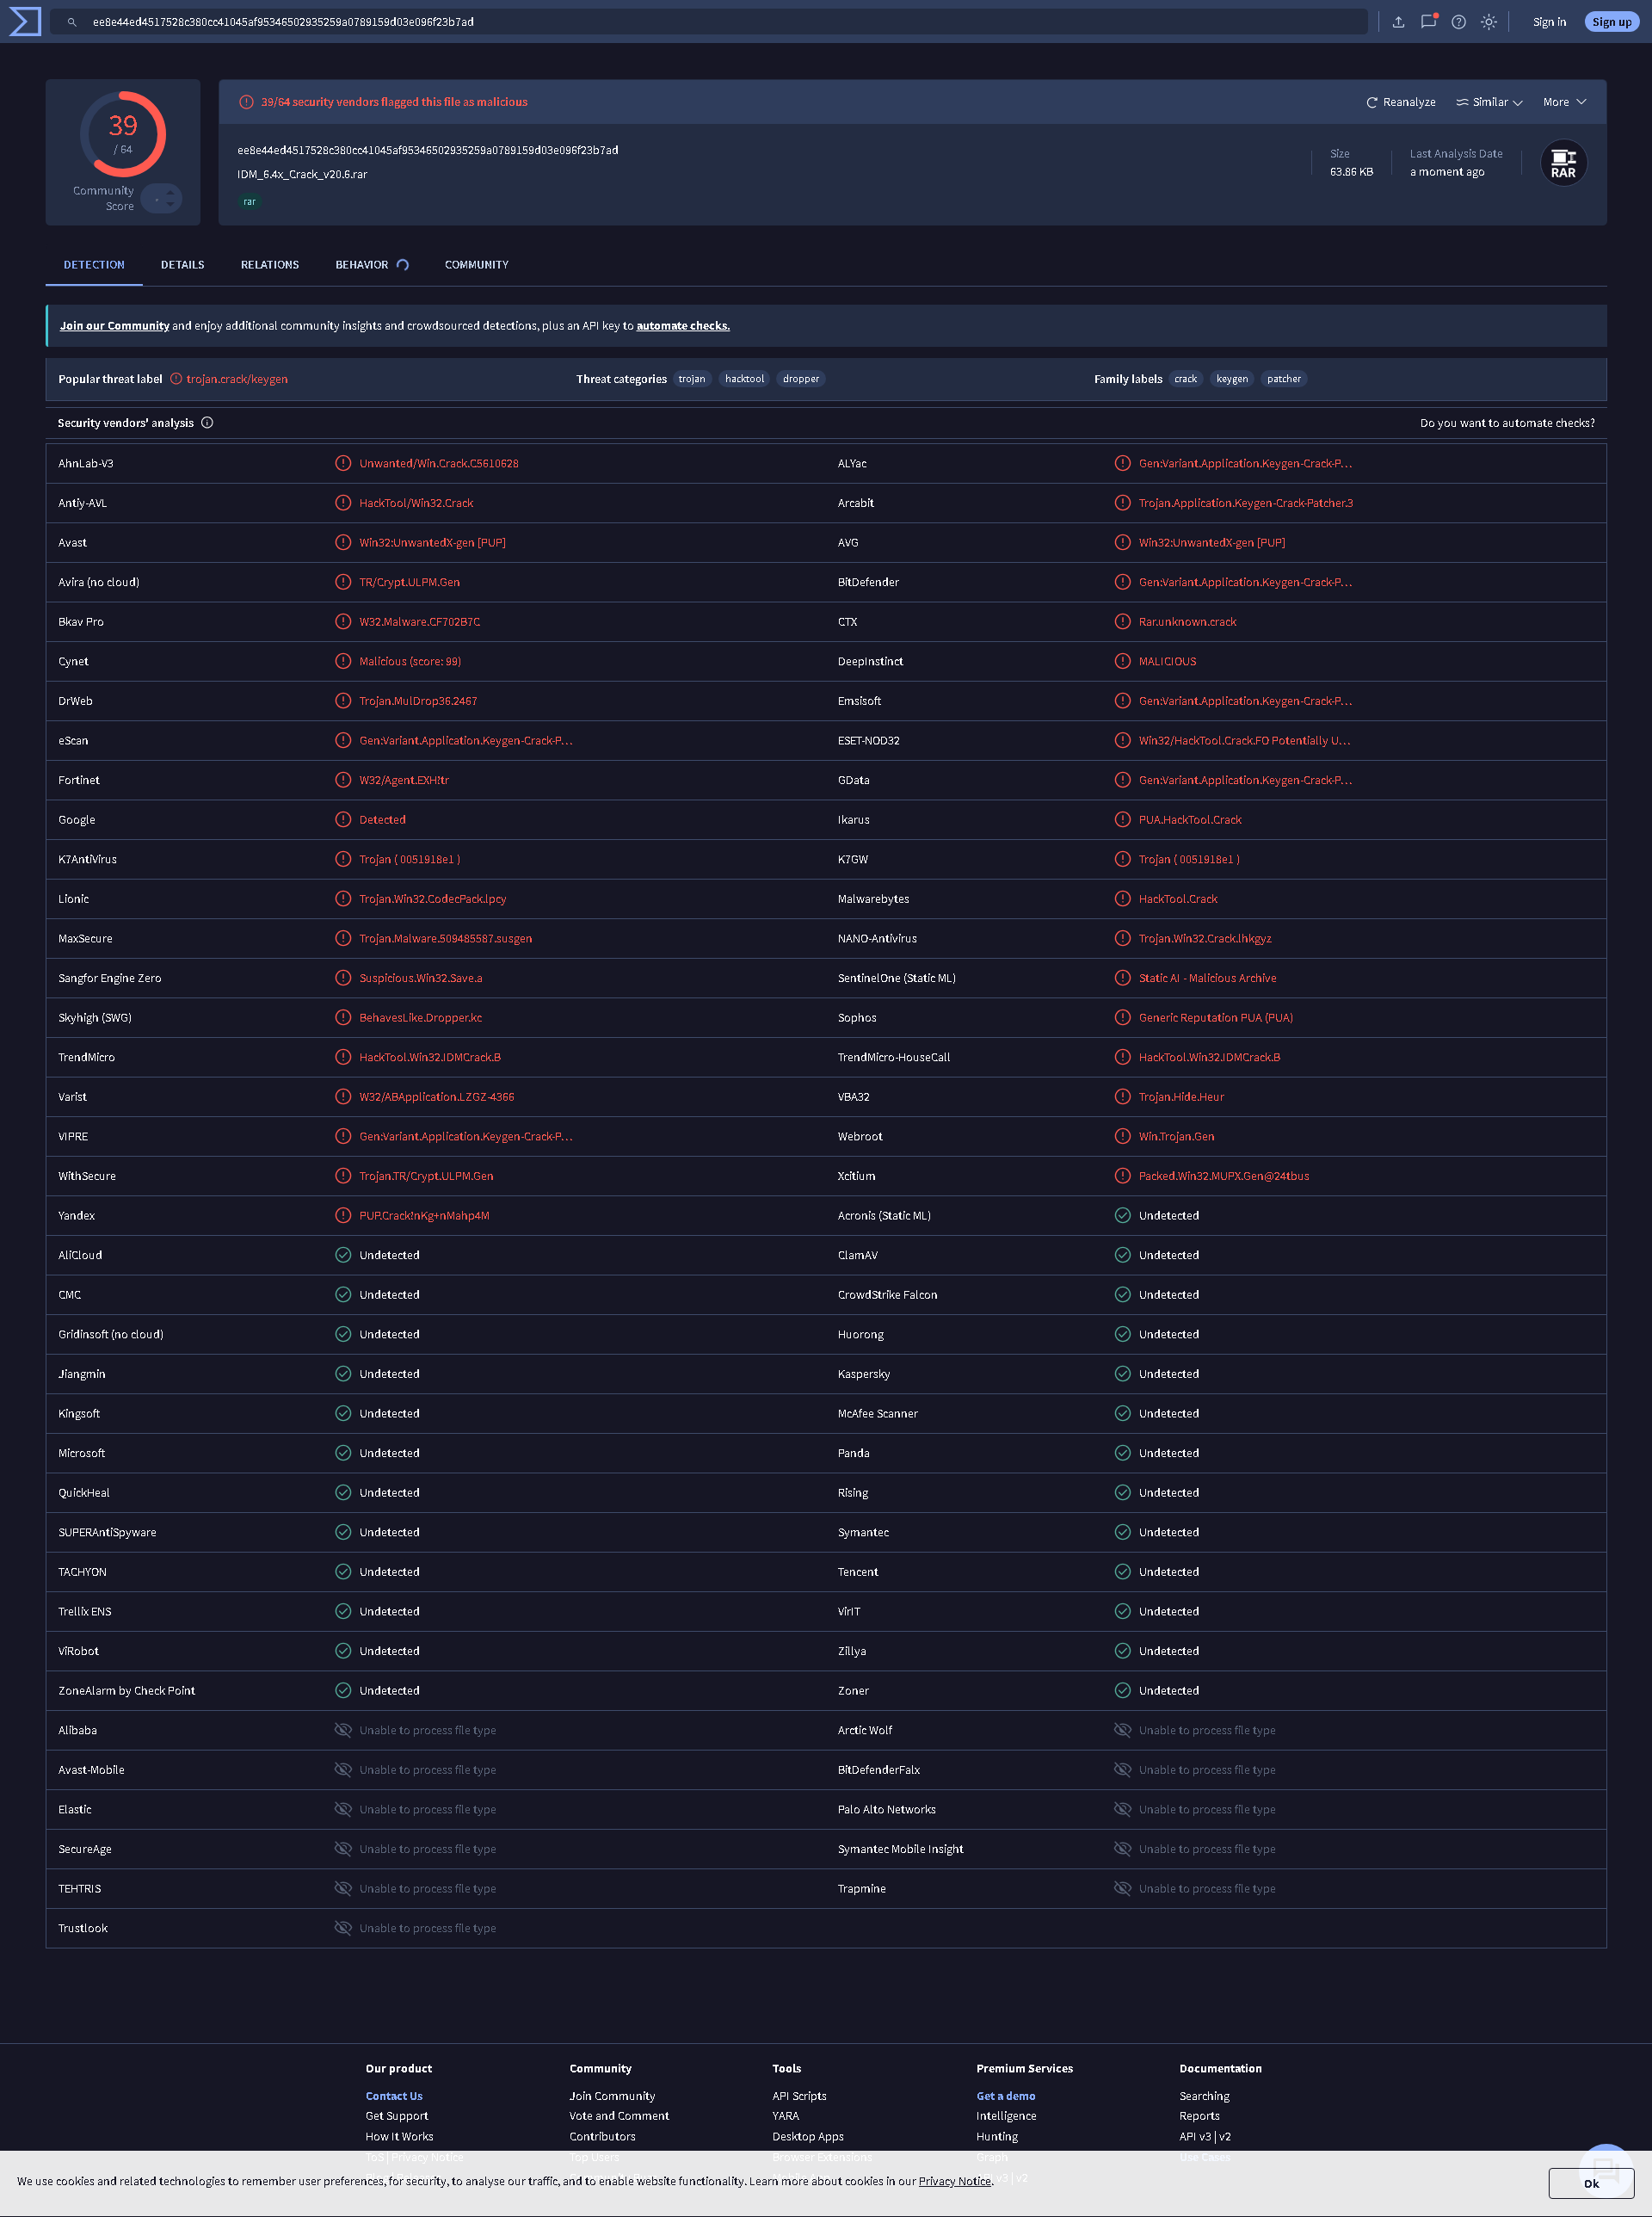Image resolution: width=1652 pixels, height=2217 pixels.
Task: Select the 'patcher' family label tag
Action: tap(1284, 379)
